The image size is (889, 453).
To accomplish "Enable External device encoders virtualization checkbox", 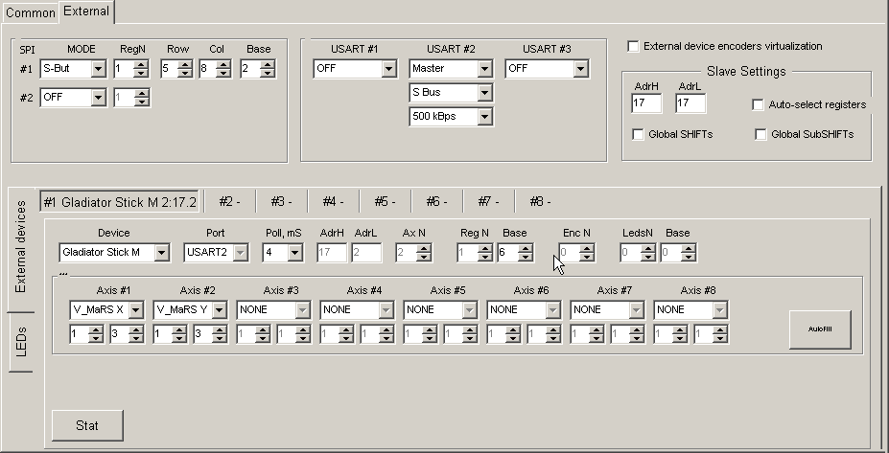I will pos(633,46).
